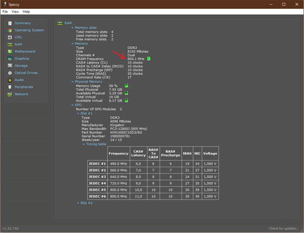Click the JEDEC #1 row header
Image resolution: width=304 pixels, height=233 pixels.
pos(97,164)
